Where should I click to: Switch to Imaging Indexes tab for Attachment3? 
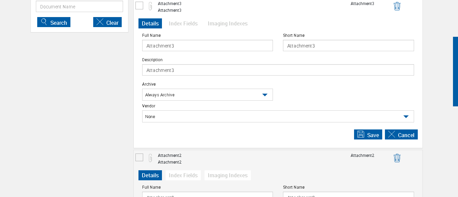[228, 24]
